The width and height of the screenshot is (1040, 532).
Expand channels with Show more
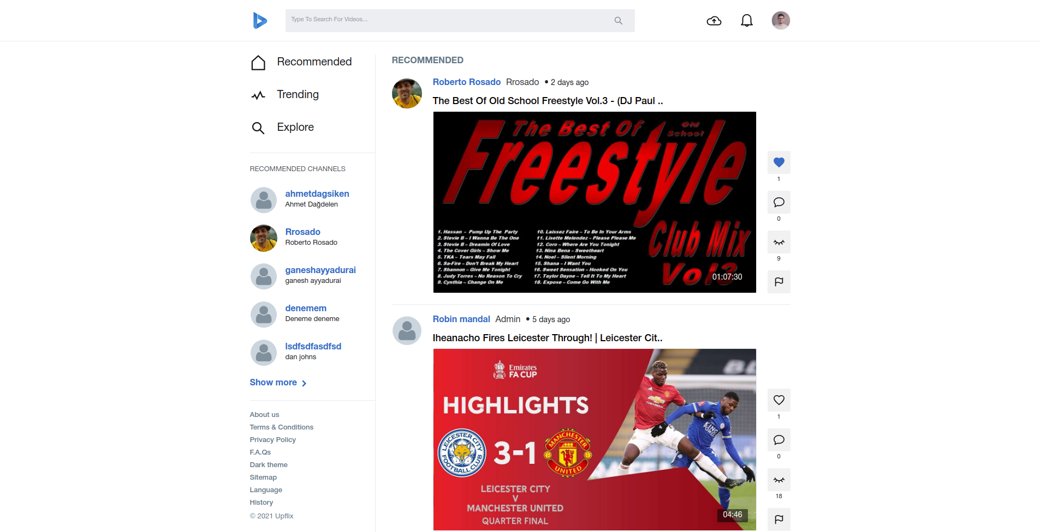278,383
